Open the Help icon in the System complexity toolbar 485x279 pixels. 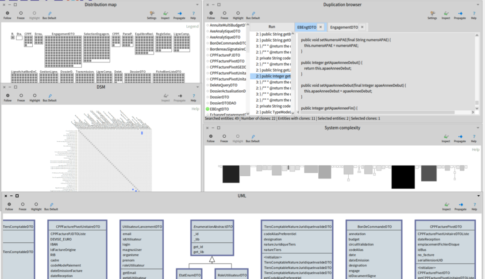pyautogui.click(x=473, y=139)
